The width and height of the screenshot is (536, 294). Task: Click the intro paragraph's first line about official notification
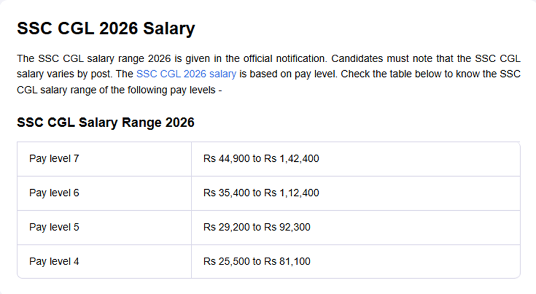point(269,59)
